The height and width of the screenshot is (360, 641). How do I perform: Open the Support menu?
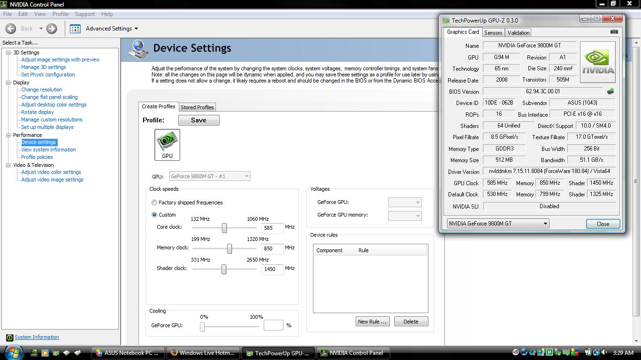tap(85, 14)
